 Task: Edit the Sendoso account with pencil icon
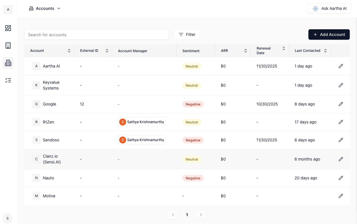click(341, 140)
